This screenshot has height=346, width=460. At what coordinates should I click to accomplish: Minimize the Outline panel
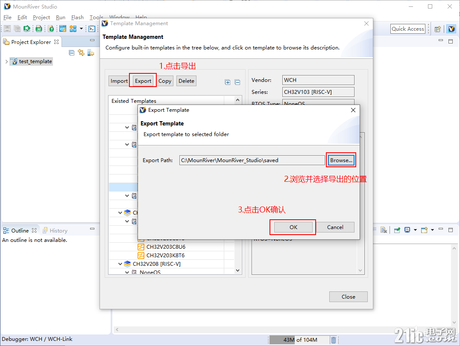coord(92,229)
